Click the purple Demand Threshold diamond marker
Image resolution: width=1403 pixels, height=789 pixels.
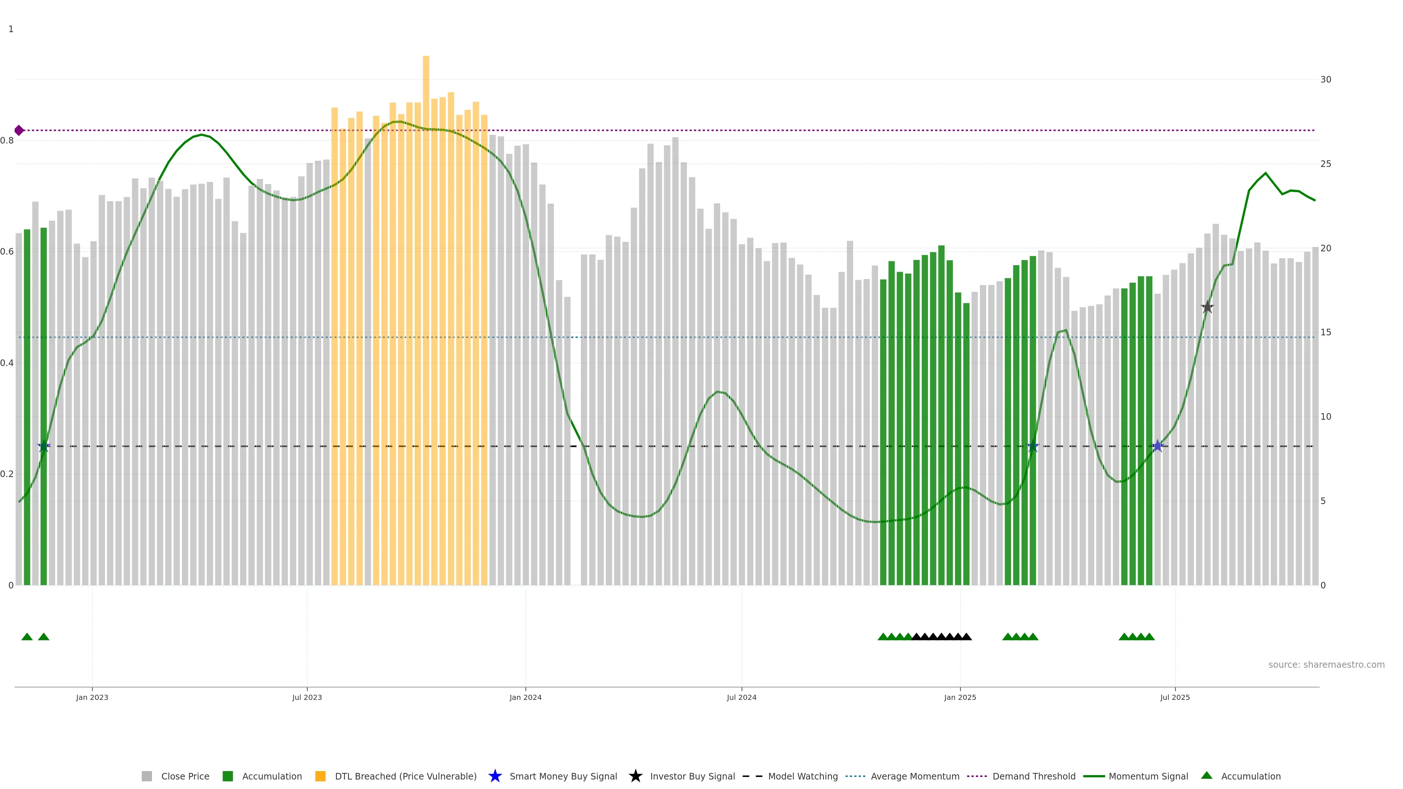[x=19, y=130]
